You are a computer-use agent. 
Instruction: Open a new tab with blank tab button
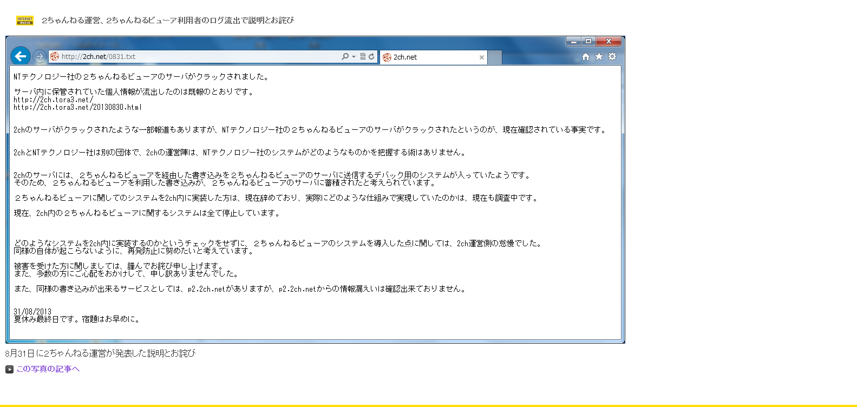pyautogui.click(x=495, y=57)
